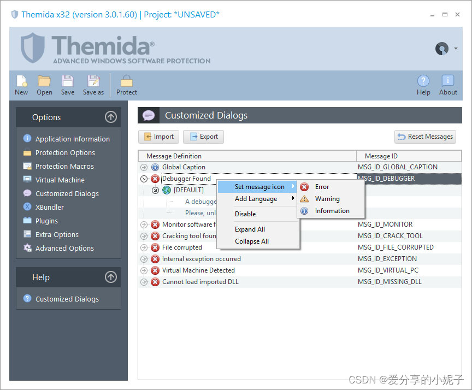472x390 pixels.
Task: Expand the Monitor software row
Action: pos(144,224)
